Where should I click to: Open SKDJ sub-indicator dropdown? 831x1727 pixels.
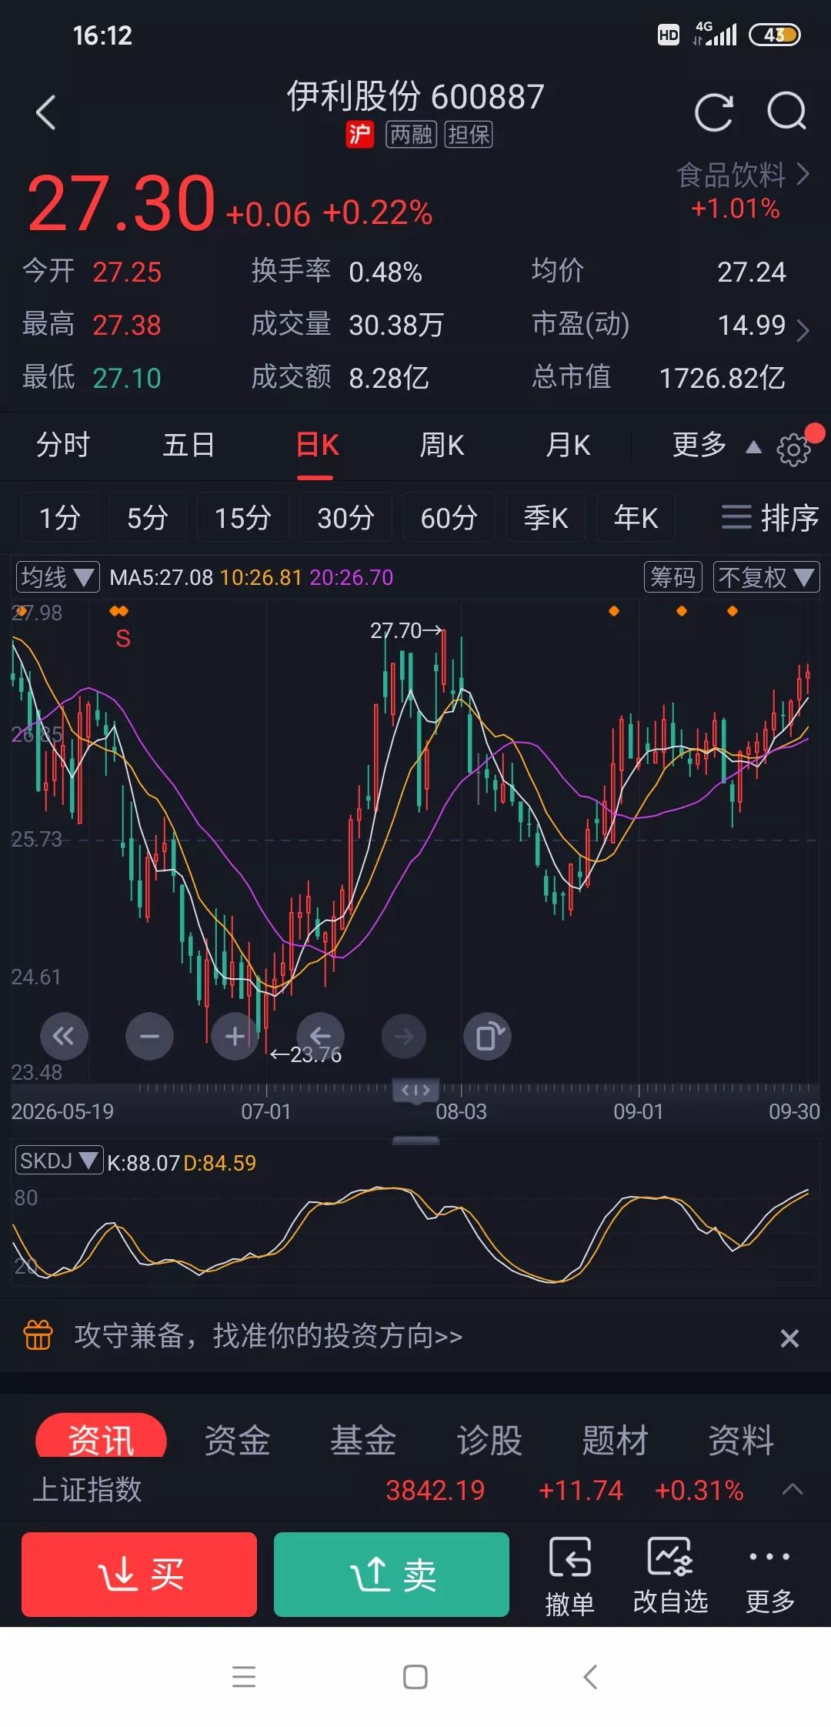59,1160
